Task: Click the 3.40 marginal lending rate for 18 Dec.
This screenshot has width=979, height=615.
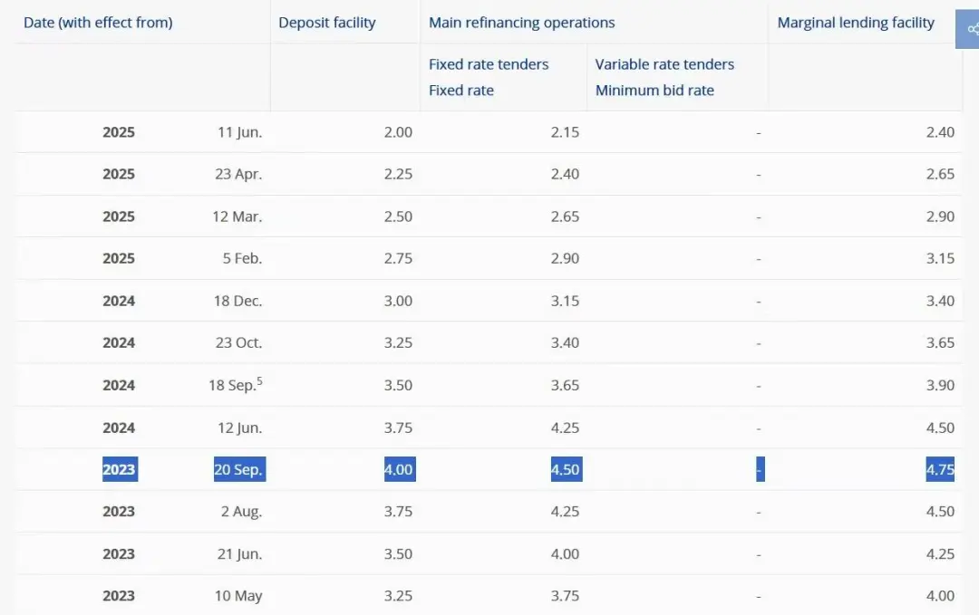Action: coord(940,301)
